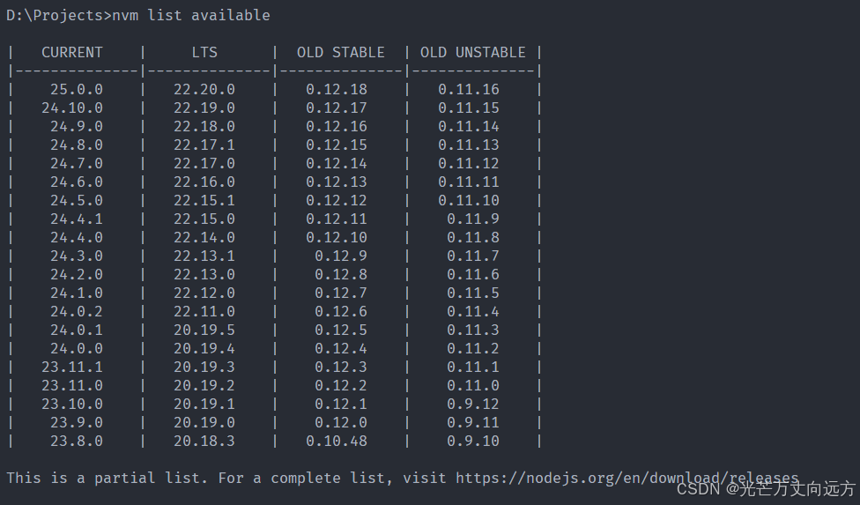Select old stable version 0.12.3
This screenshot has width=860, height=505.
click(341, 367)
